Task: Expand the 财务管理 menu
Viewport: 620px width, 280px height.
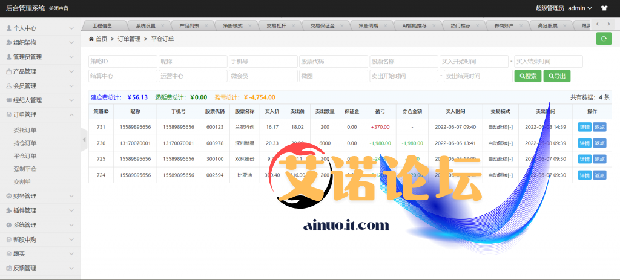Action: [x=41, y=196]
